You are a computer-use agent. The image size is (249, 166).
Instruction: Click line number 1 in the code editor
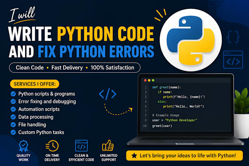click(x=146, y=87)
